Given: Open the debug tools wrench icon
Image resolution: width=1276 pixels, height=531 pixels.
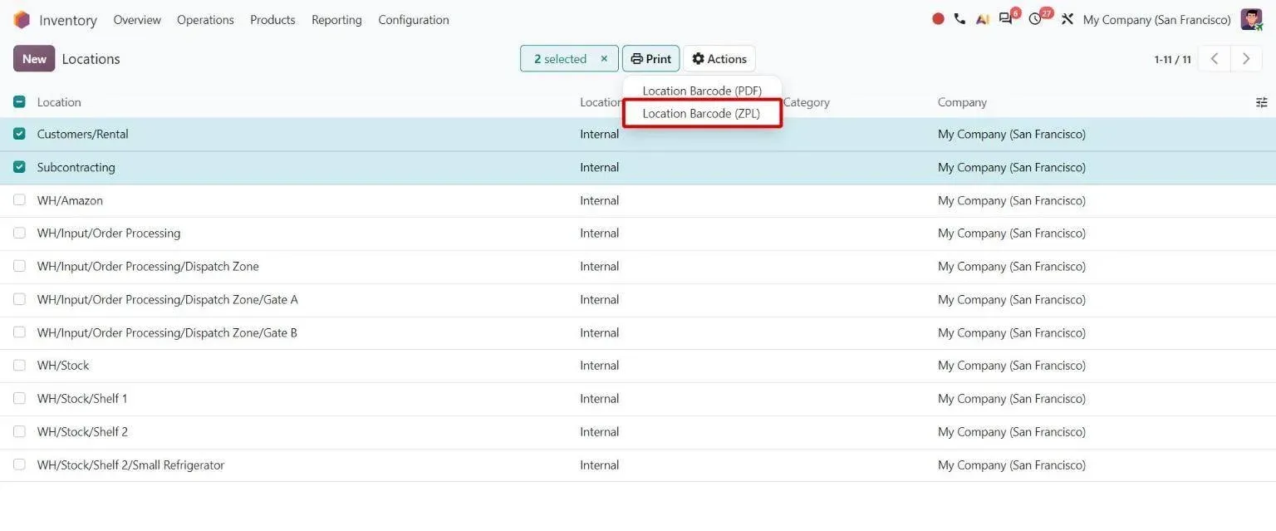Looking at the screenshot, I should [x=1067, y=19].
